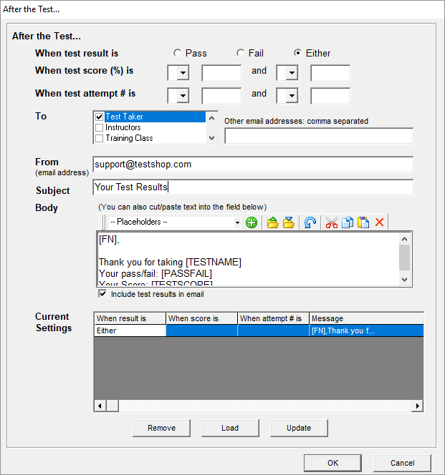Click the green add placeholder icon
This screenshot has width=445, height=475.
click(252, 222)
